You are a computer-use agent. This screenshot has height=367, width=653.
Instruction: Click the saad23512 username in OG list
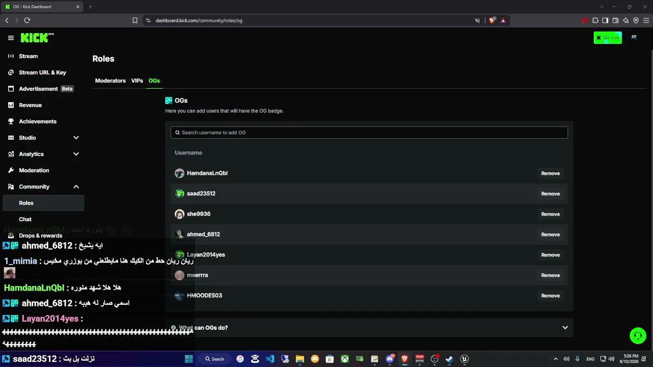[201, 194]
